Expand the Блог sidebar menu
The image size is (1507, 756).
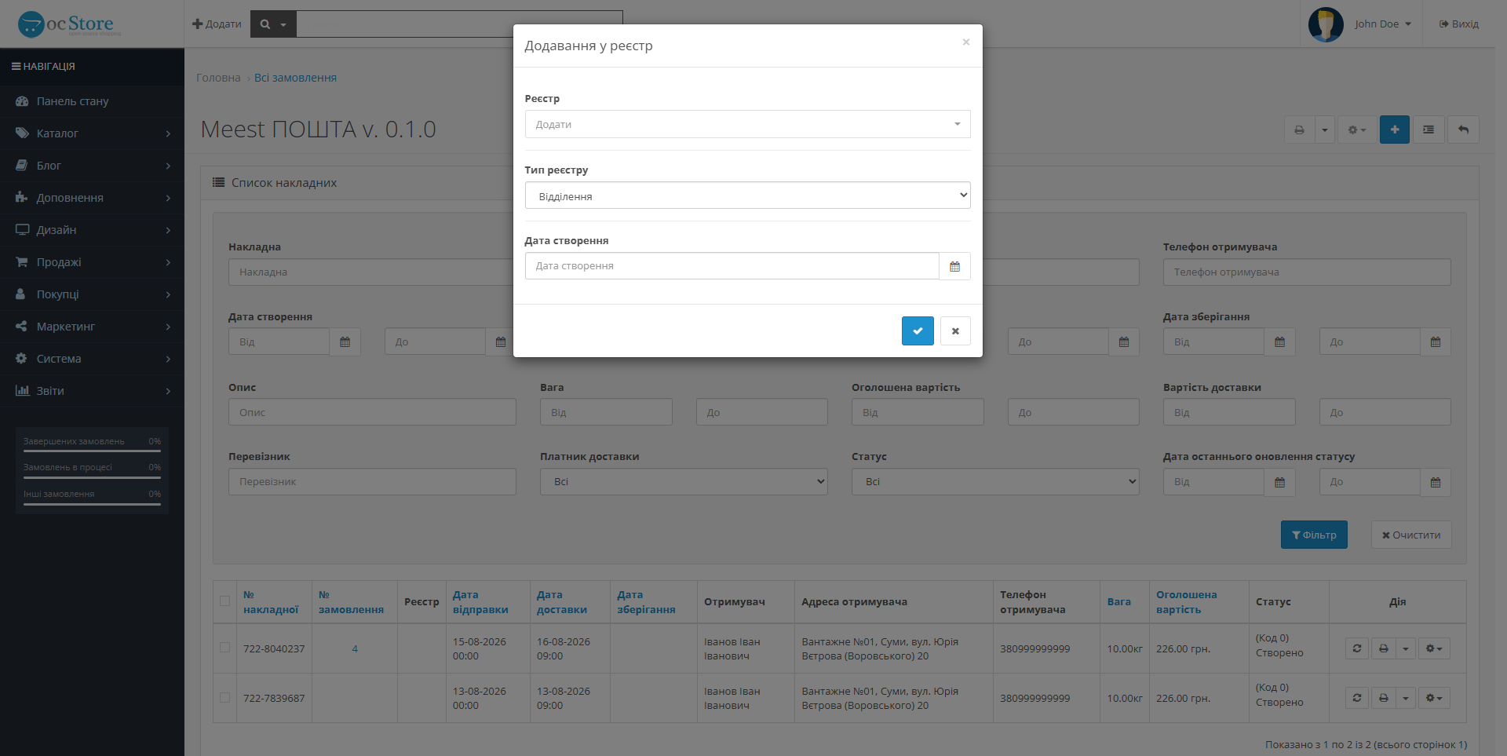point(92,166)
